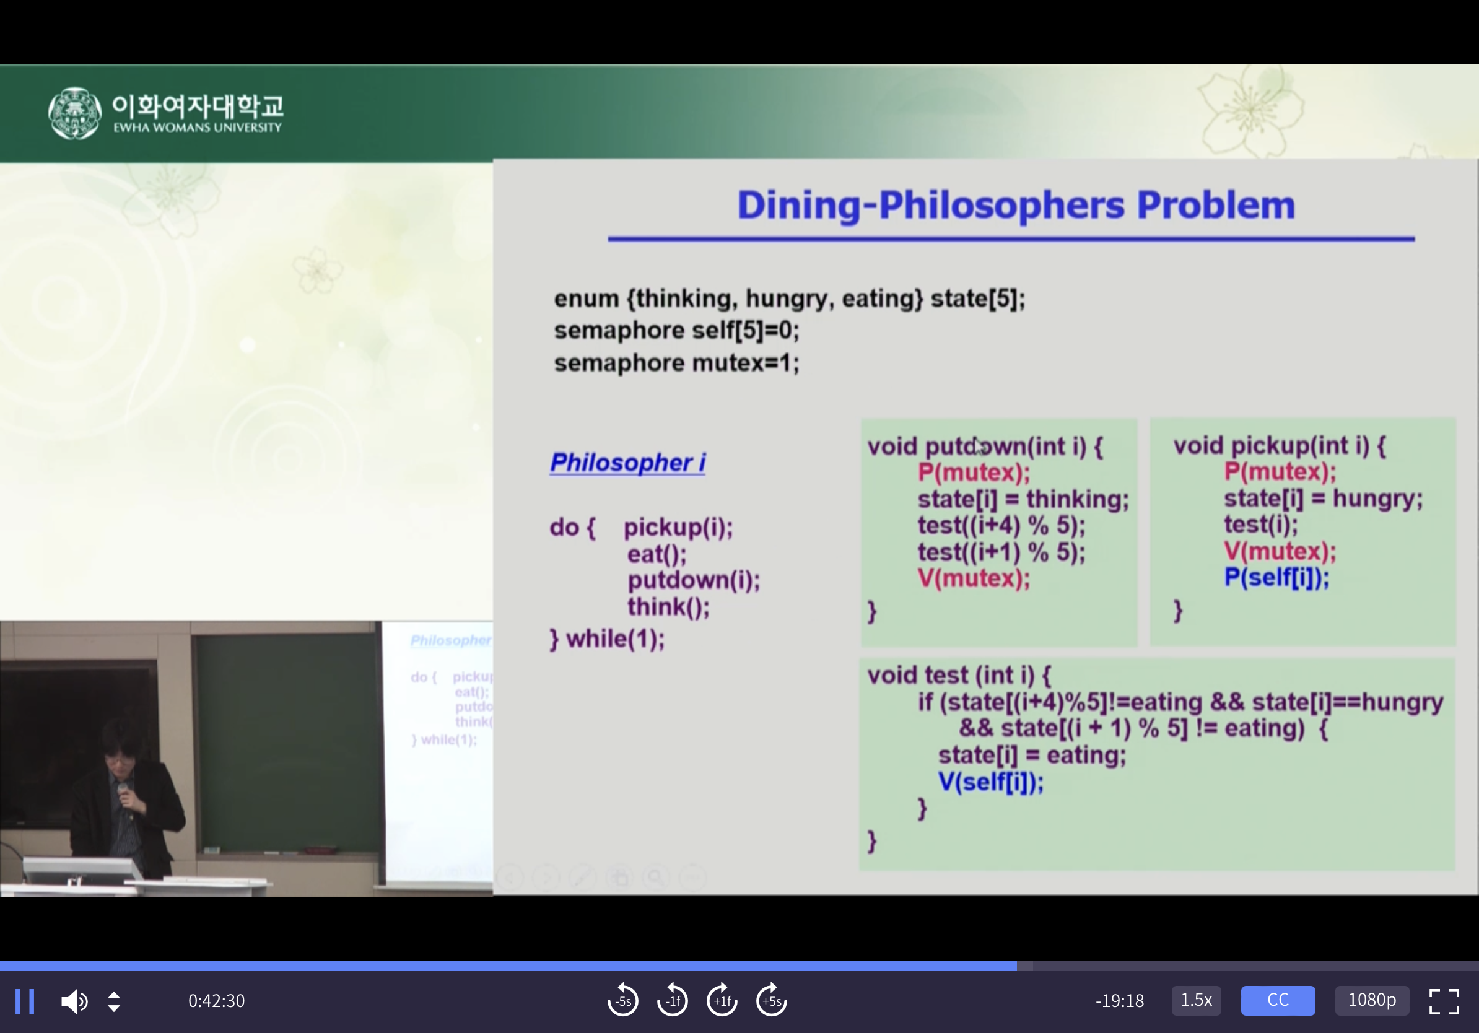Click the Philosopher i link on the slide
Image resolution: width=1479 pixels, height=1033 pixels.
627,463
